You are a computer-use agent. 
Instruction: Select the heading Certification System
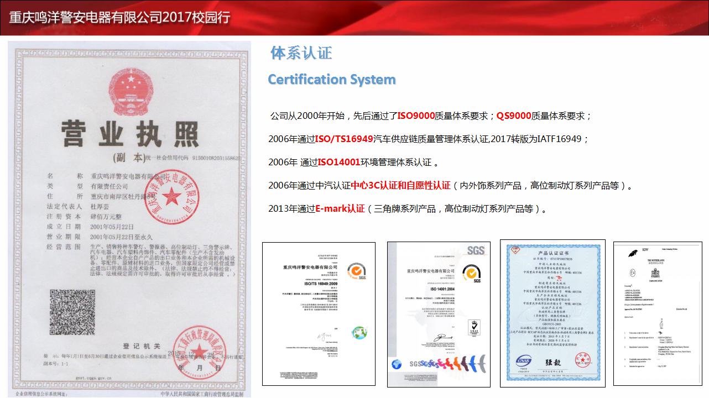click(x=332, y=79)
